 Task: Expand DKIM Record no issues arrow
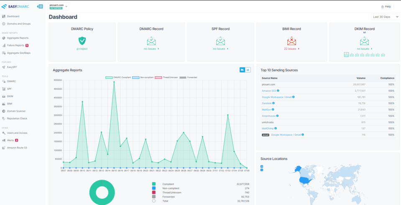[372, 49]
